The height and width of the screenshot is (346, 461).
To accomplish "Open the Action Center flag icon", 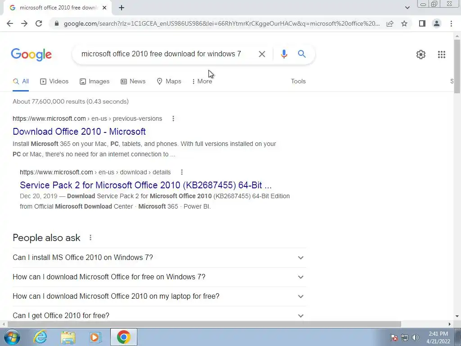I will pyautogui.click(x=394, y=337).
